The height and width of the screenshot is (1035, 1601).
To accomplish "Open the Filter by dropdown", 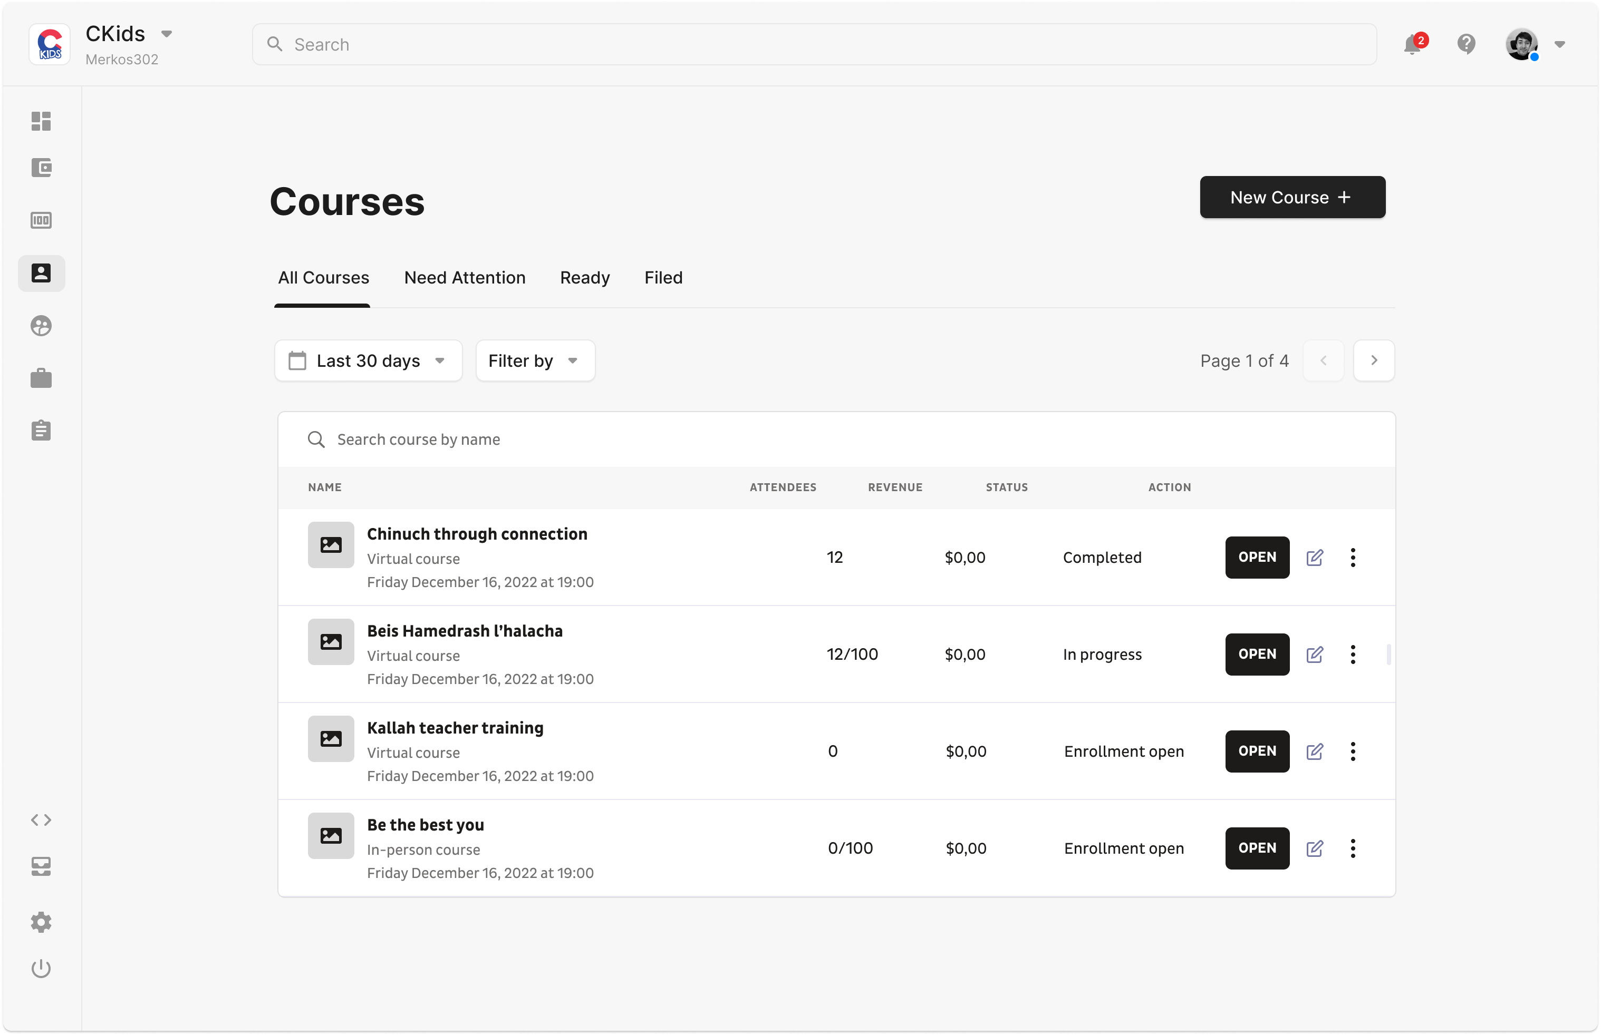I will pos(535,361).
